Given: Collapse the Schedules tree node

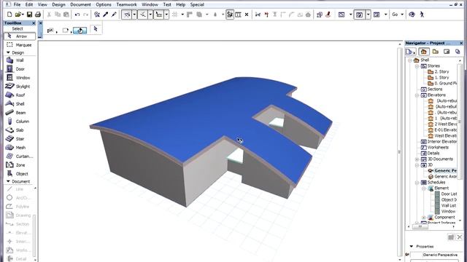Looking at the screenshot, I should (417, 183).
